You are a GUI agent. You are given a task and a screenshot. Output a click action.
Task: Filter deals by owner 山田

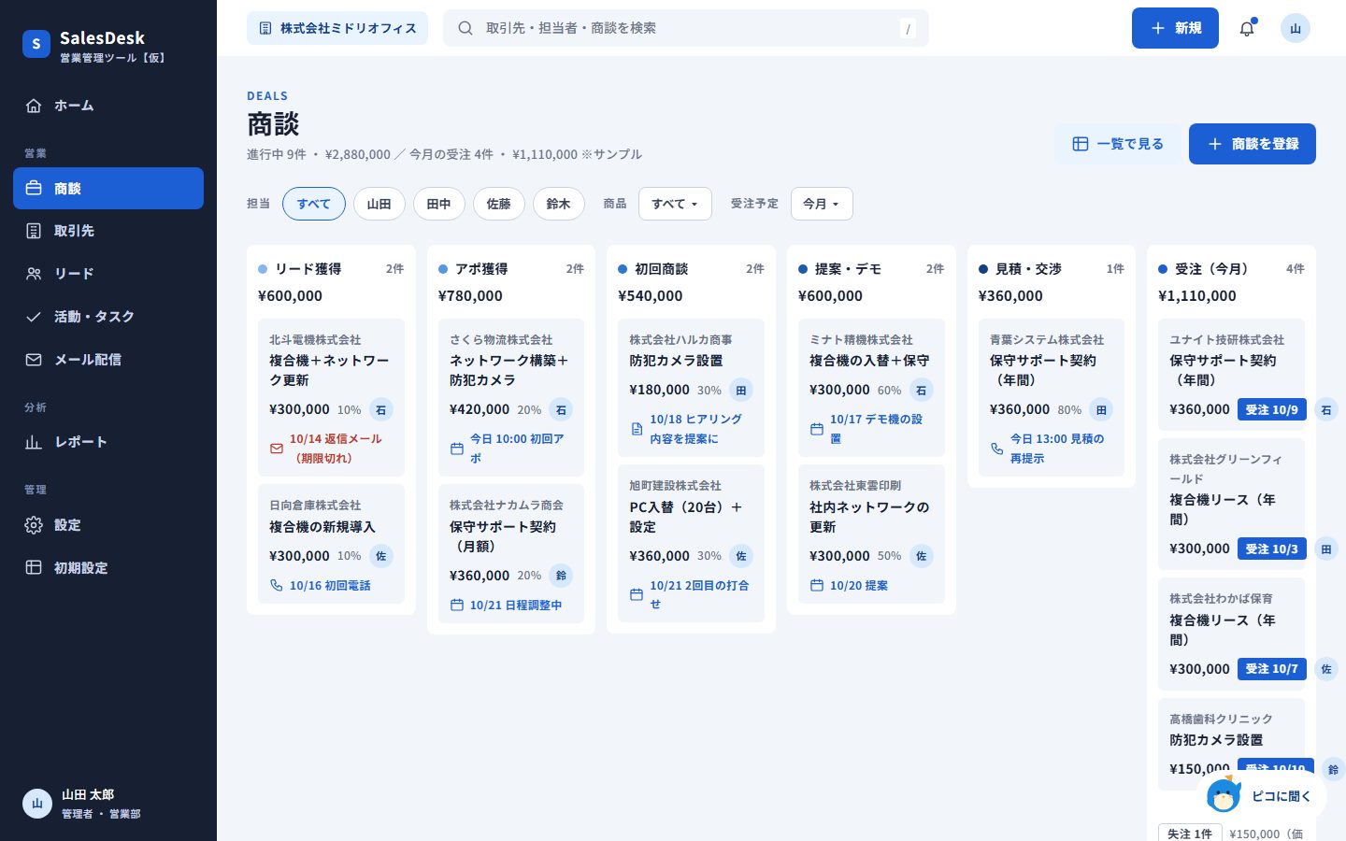pyautogui.click(x=379, y=204)
